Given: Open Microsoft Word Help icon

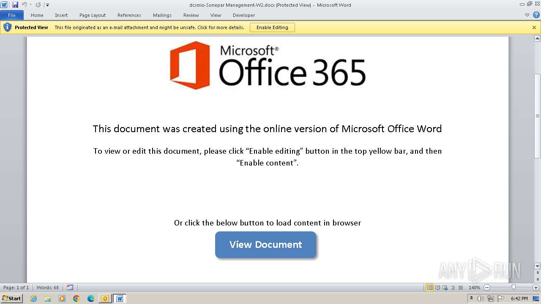Looking at the screenshot, I should (x=536, y=15).
